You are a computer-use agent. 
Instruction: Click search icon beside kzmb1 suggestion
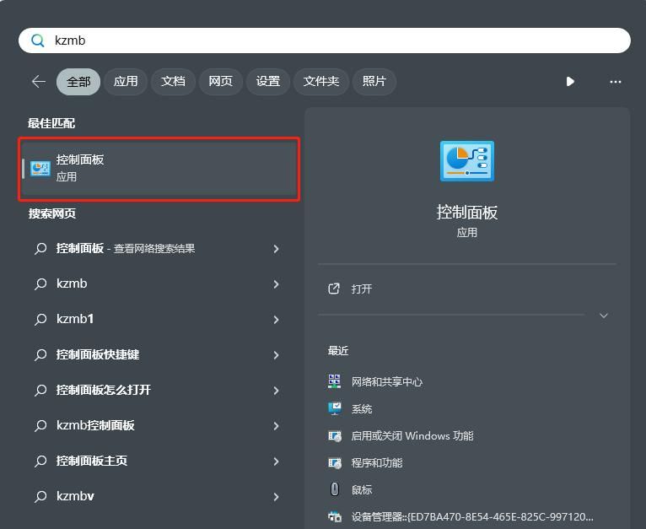tap(40, 319)
